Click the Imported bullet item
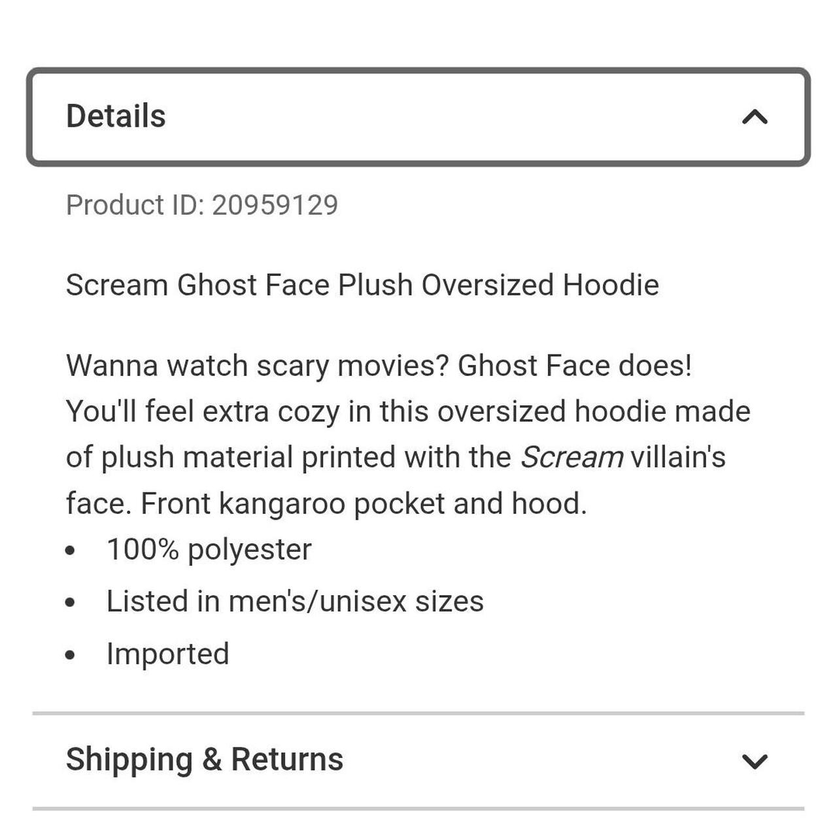Viewport: 837px width, 837px height. pos(168,652)
